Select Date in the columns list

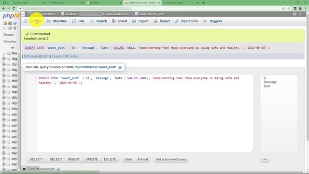pyautogui.click(x=267, y=86)
